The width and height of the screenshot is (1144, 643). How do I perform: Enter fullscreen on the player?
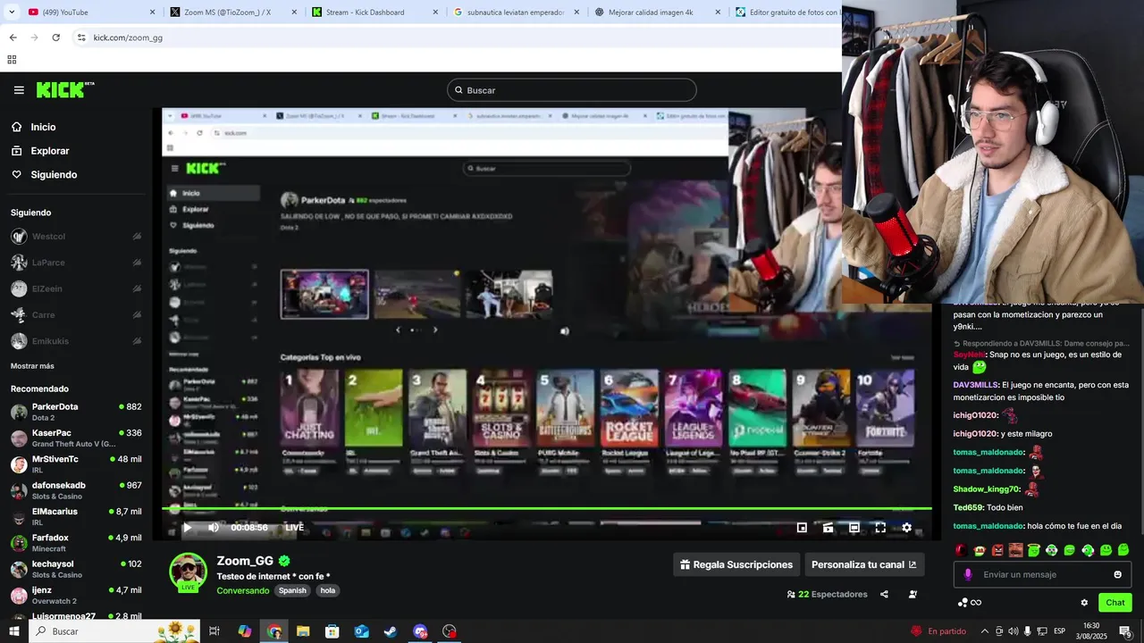click(880, 528)
